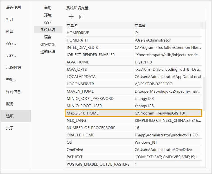Open the 遥感环境 settings tab
The width and height of the screenshot is (212, 174).
pyautogui.click(x=48, y=52)
